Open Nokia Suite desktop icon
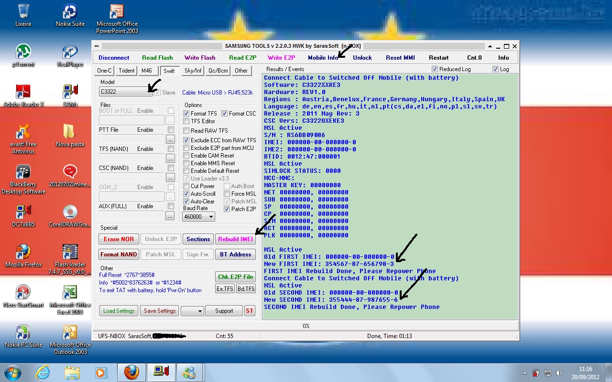Image resolution: width=612 pixels, height=382 pixels. point(70,15)
